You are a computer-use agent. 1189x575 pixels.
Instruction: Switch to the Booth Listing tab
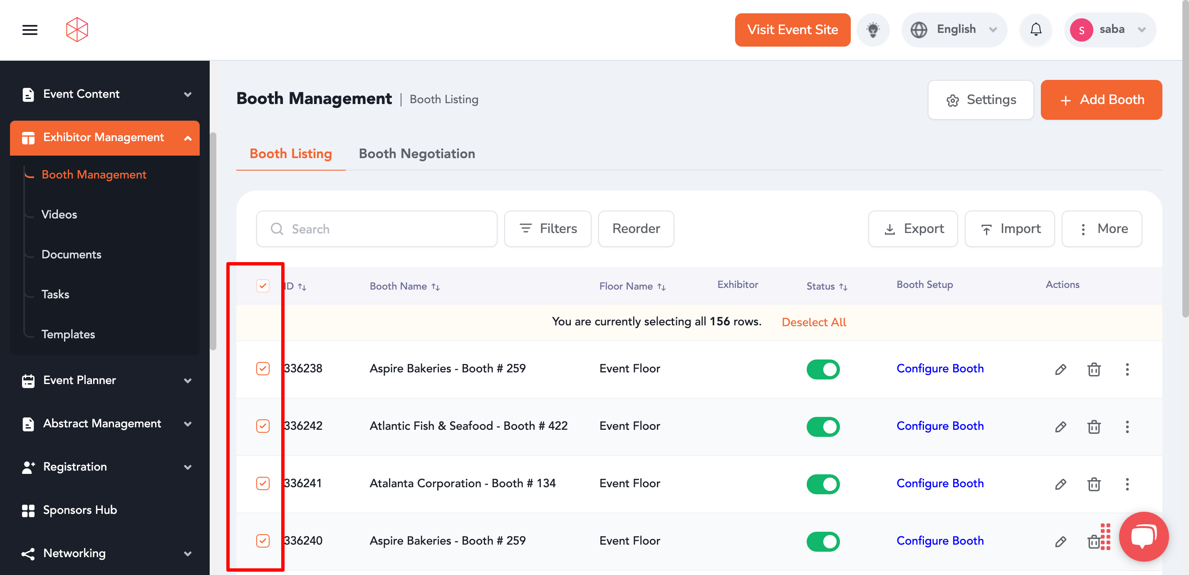(290, 154)
